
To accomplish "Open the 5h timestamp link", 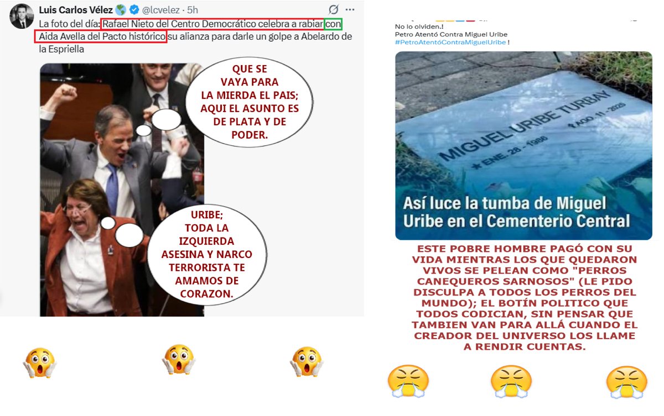I will click(x=193, y=10).
